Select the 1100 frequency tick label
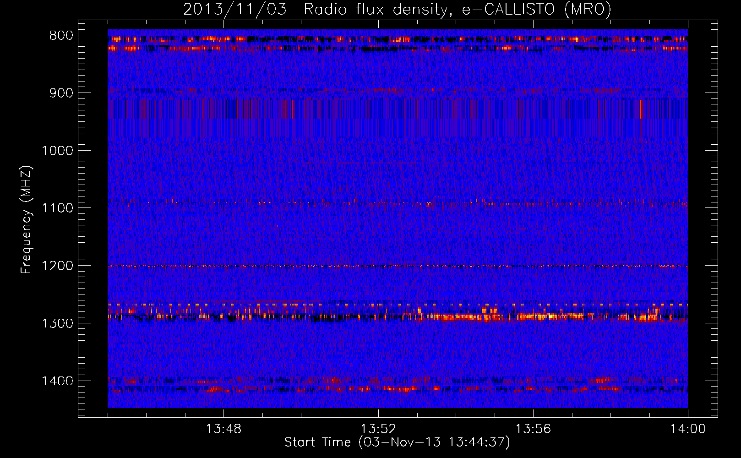 (x=57, y=208)
